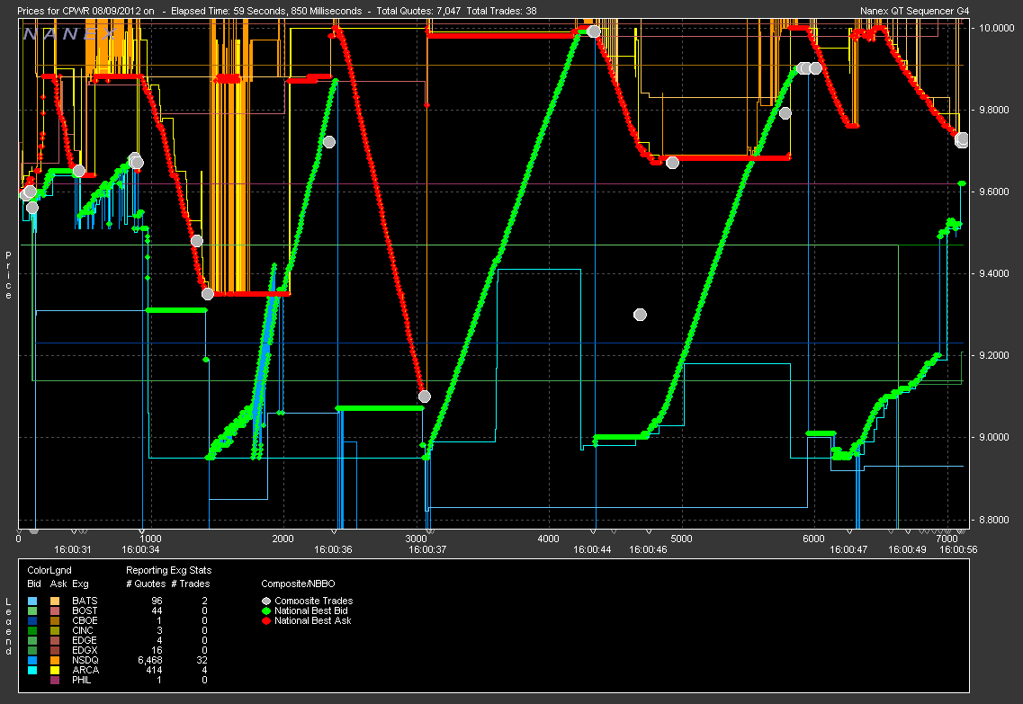Click the 16:00:31 time marker on the x-axis
The width and height of the screenshot is (1023, 704).
click(72, 549)
